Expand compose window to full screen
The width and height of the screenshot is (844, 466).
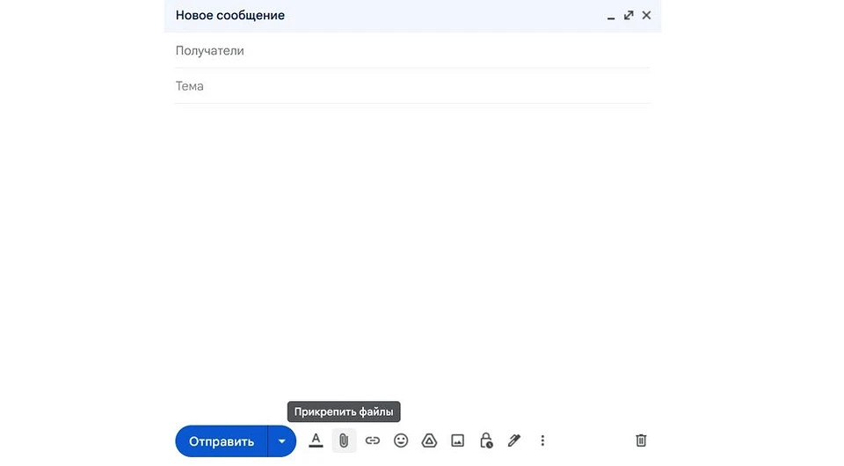pos(629,15)
